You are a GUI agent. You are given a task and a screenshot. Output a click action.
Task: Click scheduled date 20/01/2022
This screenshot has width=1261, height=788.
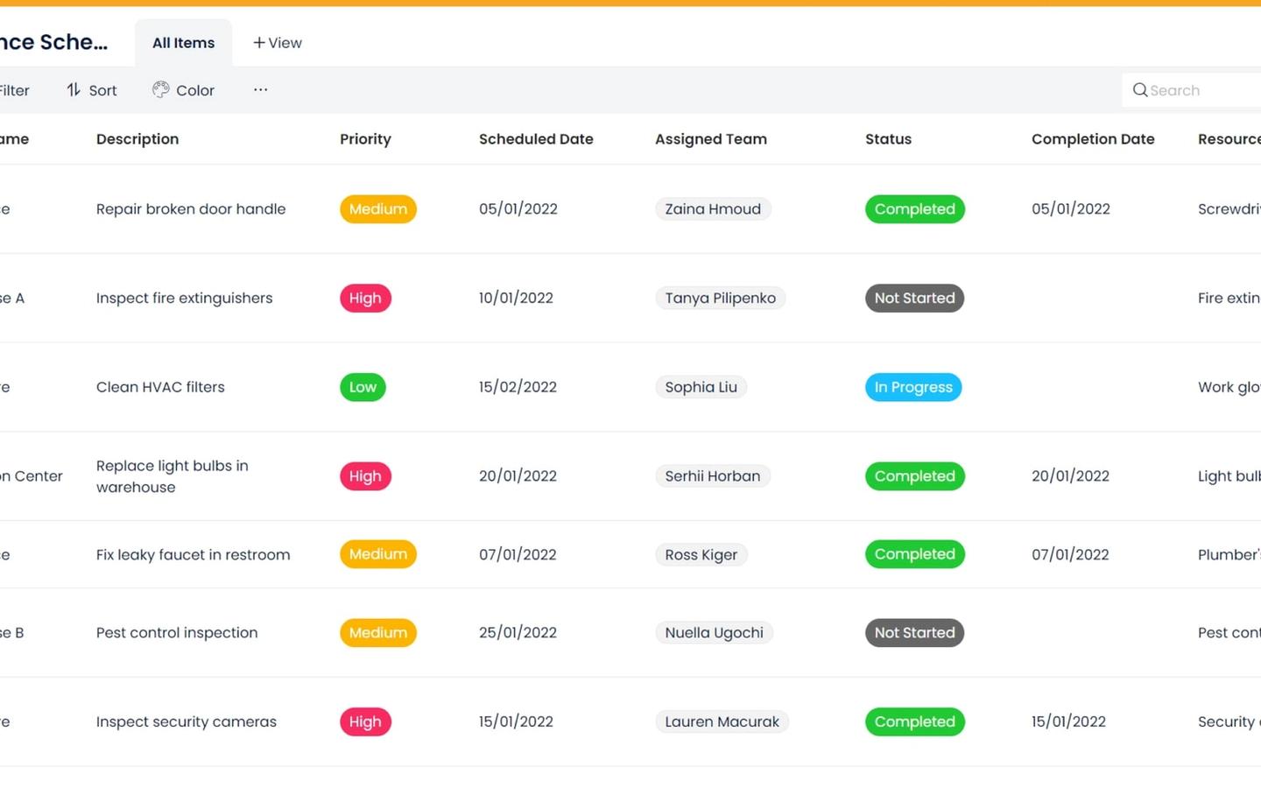pos(518,476)
